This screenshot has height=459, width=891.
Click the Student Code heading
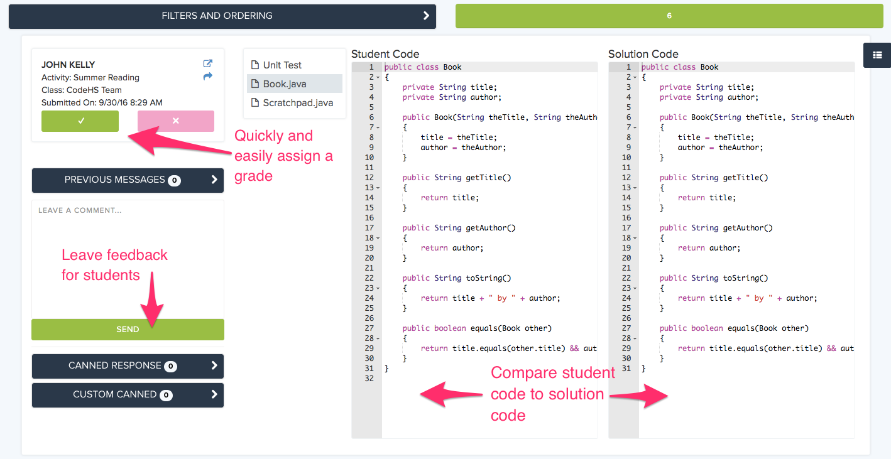[385, 54]
